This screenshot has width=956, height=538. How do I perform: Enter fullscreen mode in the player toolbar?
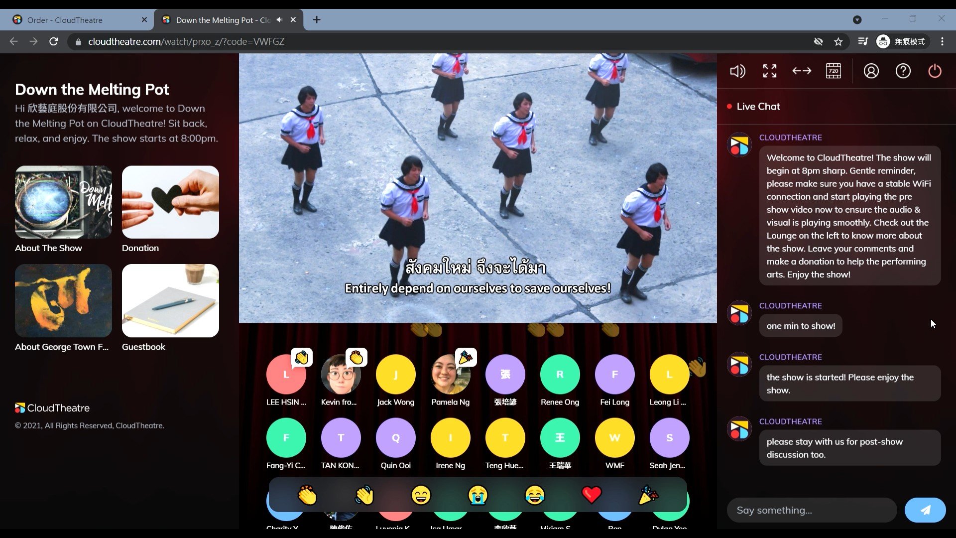click(x=770, y=71)
